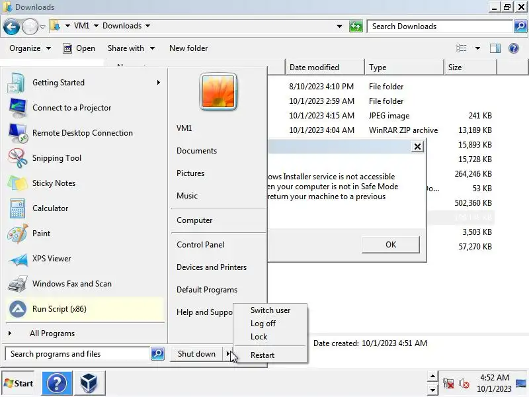Launch Calculator
This screenshot has height=397, width=529.
pyautogui.click(x=85, y=208)
